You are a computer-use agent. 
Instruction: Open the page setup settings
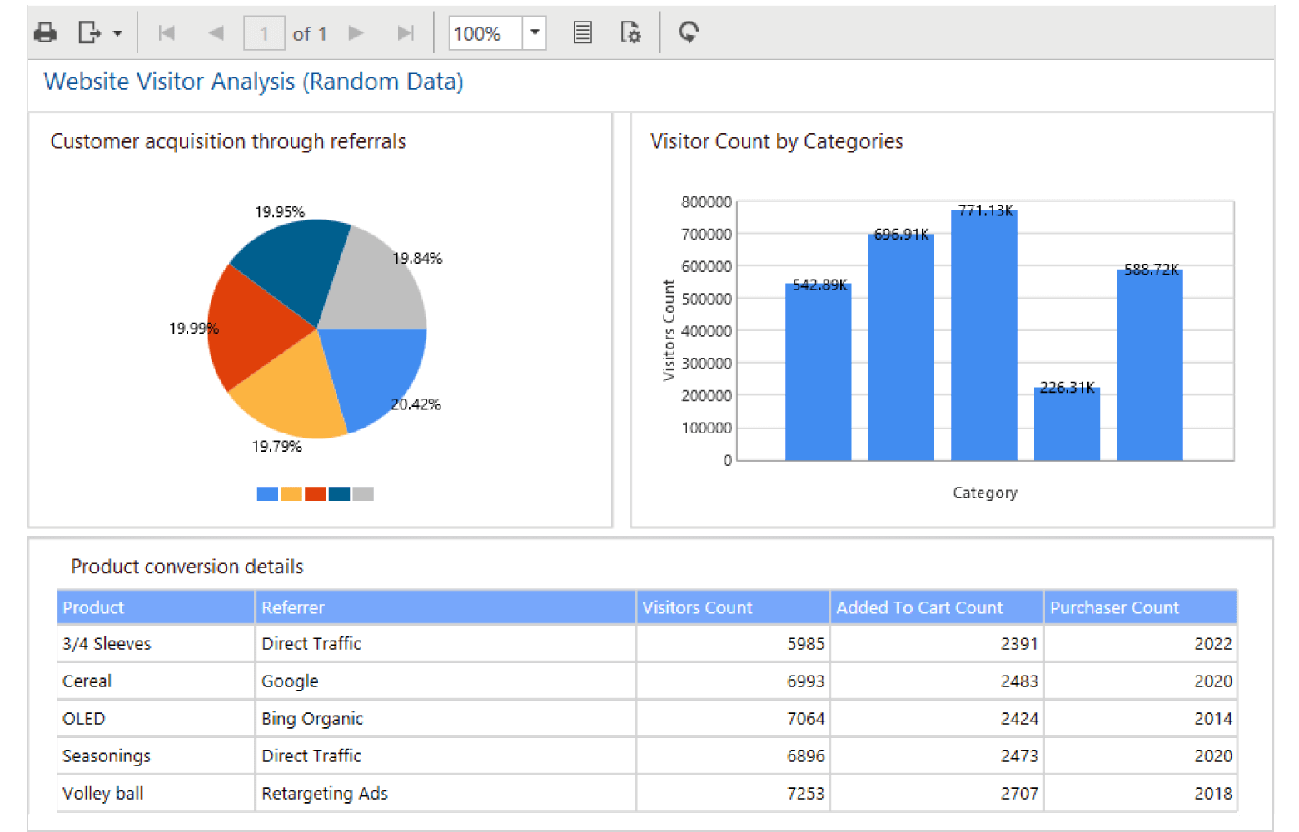pyautogui.click(x=630, y=33)
